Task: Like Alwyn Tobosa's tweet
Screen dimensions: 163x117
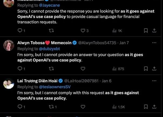Action: coord(83,69)
